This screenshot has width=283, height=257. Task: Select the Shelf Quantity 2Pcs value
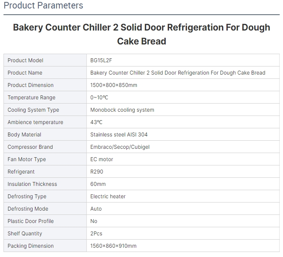point(96,233)
